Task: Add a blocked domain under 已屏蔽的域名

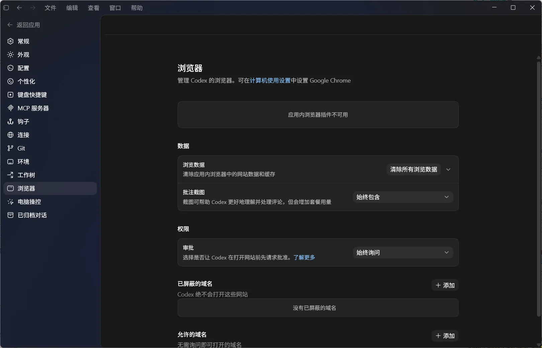Action: coord(445,285)
